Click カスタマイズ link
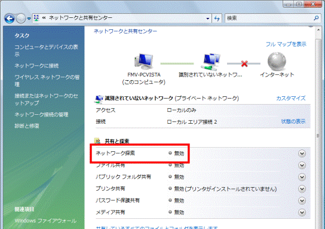Image resolution: width=325 pixels, height=229 pixels. coord(291,98)
